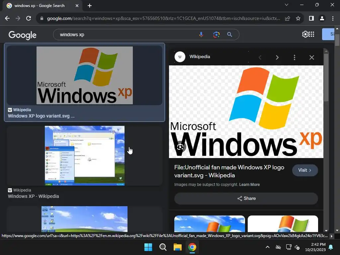
Task: Submit the search with the magnifier icon
Action: 230,35
